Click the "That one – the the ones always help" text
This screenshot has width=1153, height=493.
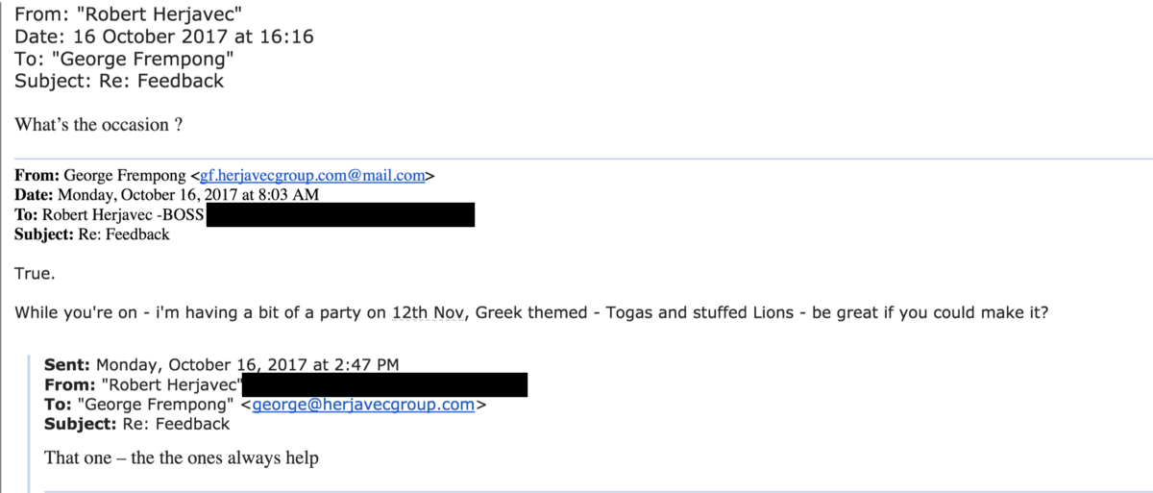182,458
